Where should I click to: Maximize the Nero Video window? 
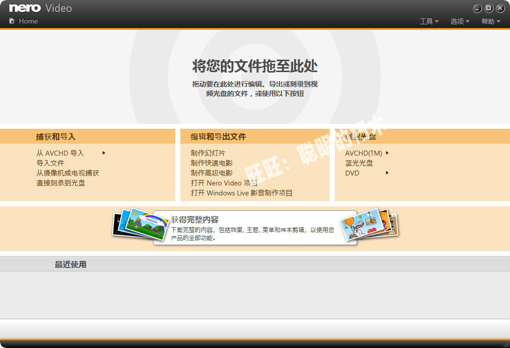(x=489, y=8)
